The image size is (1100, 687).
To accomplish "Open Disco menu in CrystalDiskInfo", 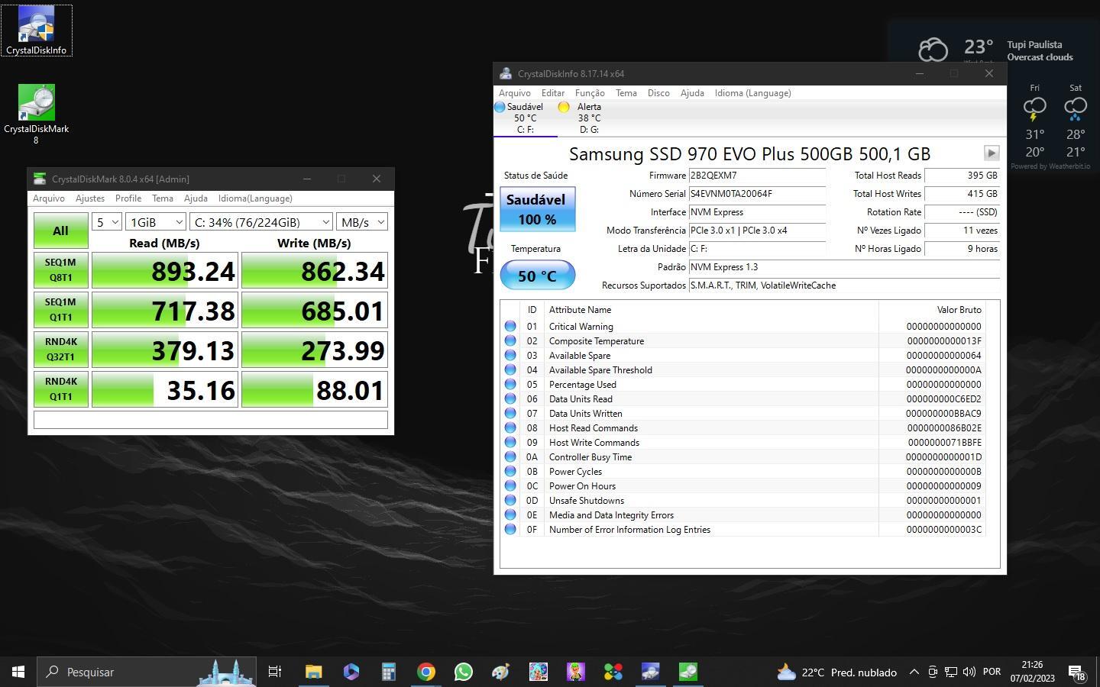I will (658, 93).
